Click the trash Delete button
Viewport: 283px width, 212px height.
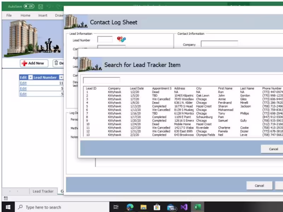pyautogui.click(x=58, y=63)
